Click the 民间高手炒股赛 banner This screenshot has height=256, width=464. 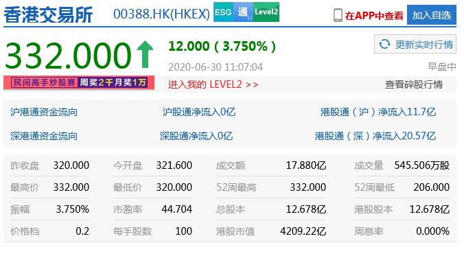point(79,82)
